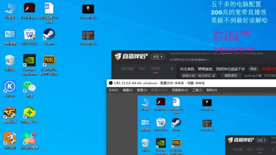Screen dimensions: 276x155
Task: Open 回收站 on the Windows desktop
Action: pyautogui.click(x=10, y=63)
